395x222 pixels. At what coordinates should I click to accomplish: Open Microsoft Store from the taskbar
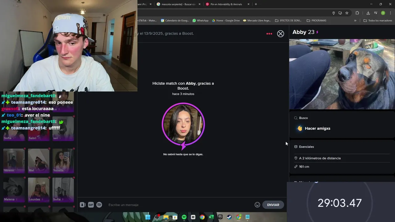(175, 217)
